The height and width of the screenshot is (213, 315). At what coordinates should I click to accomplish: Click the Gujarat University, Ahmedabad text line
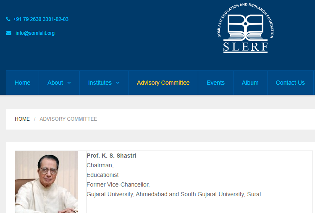174,194
